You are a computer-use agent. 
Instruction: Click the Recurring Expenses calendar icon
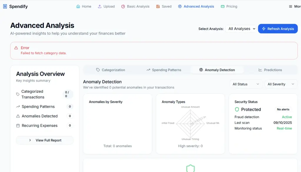pos(18,125)
